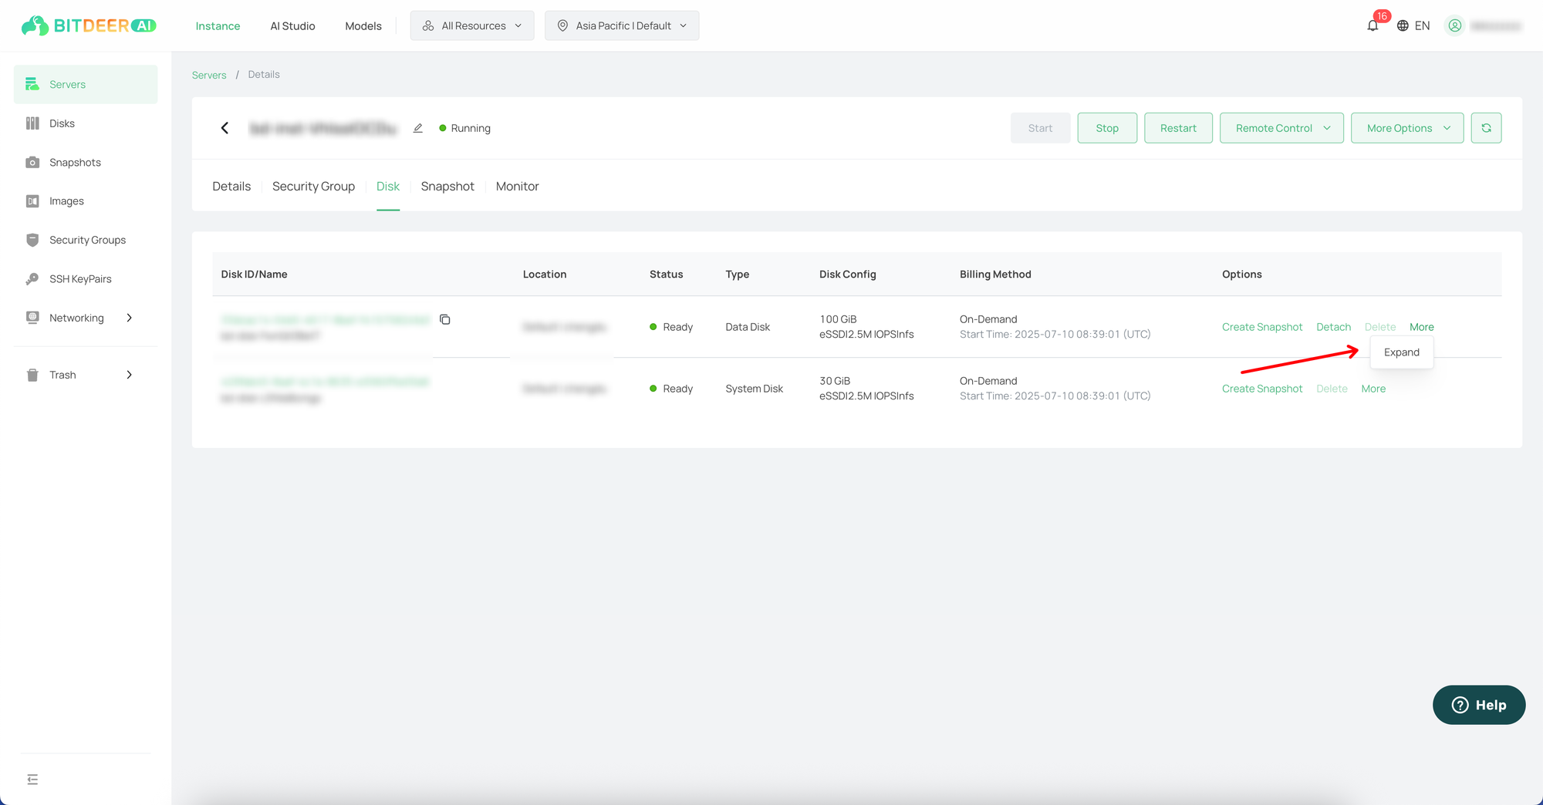The image size is (1543, 805).
Task: Open the Help chat widget
Action: click(1479, 705)
